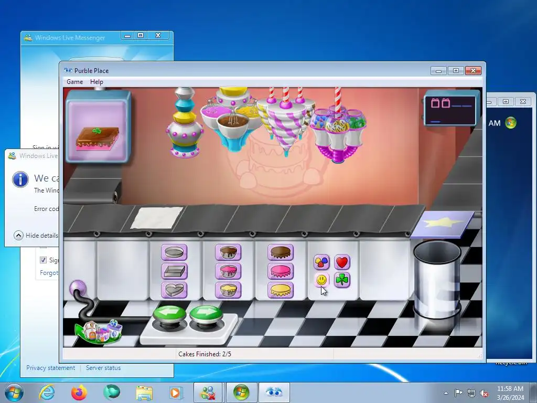
Task: Open the Help menu
Action: (x=96, y=82)
